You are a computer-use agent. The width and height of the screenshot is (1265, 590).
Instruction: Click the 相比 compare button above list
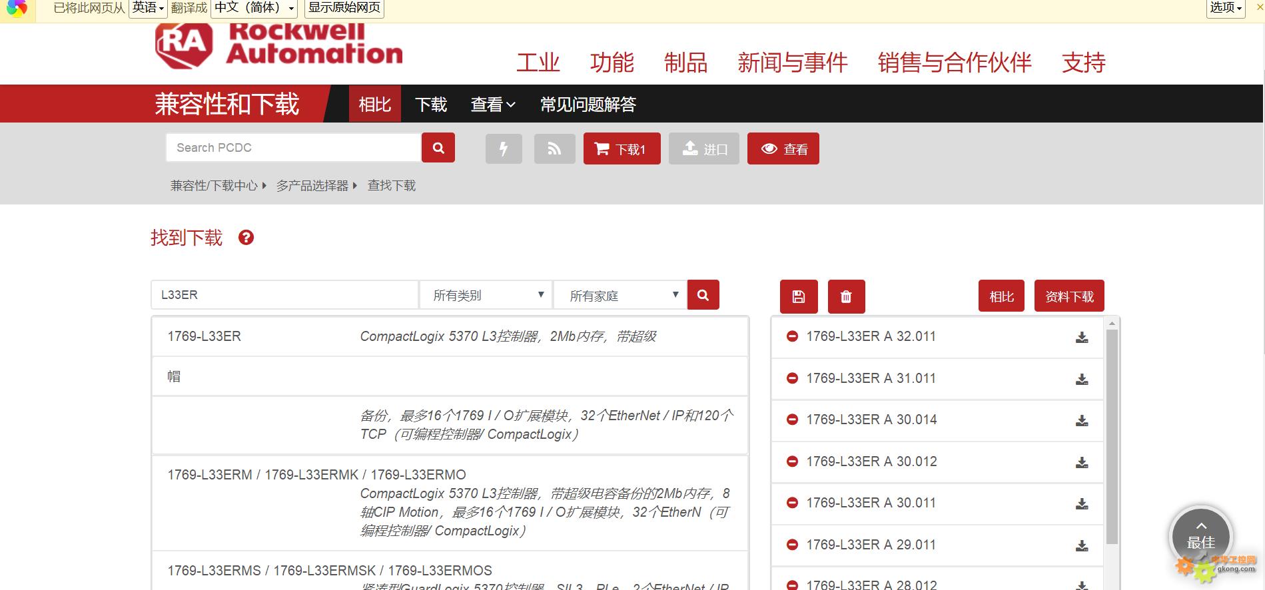[1001, 296]
